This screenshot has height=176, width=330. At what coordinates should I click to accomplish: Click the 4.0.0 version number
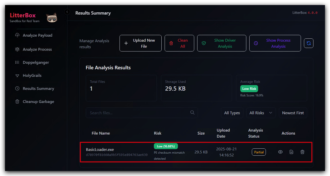312,13
